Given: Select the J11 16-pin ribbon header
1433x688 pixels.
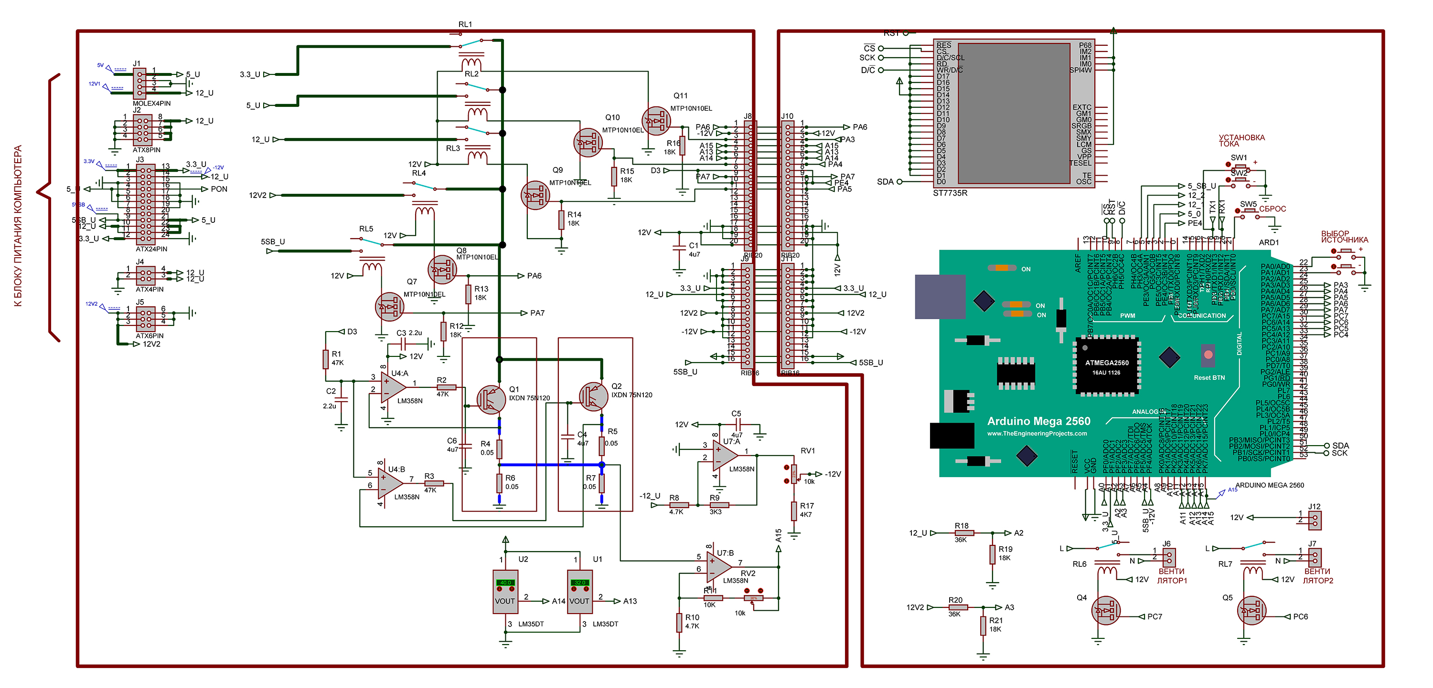Looking at the screenshot, I should [x=788, y=316].
